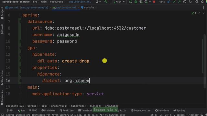Click the Run with Coverage icon
Screen dimensions: 207x116
pyautogui.click(x=141, y=2)
